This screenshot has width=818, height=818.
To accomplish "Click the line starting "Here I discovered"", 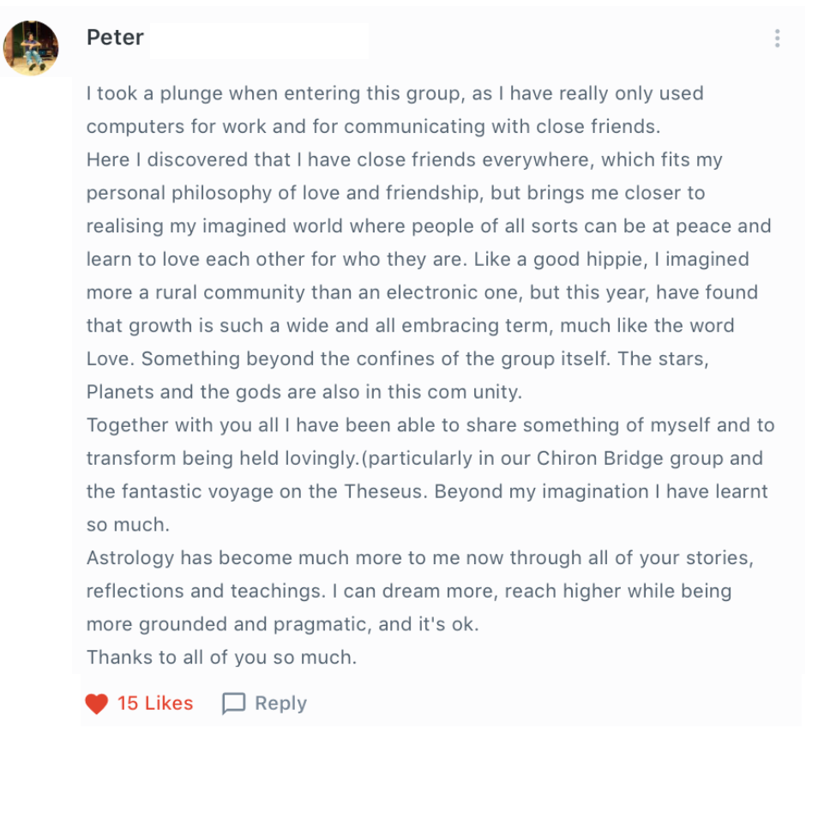I will [x=405, y=160].
